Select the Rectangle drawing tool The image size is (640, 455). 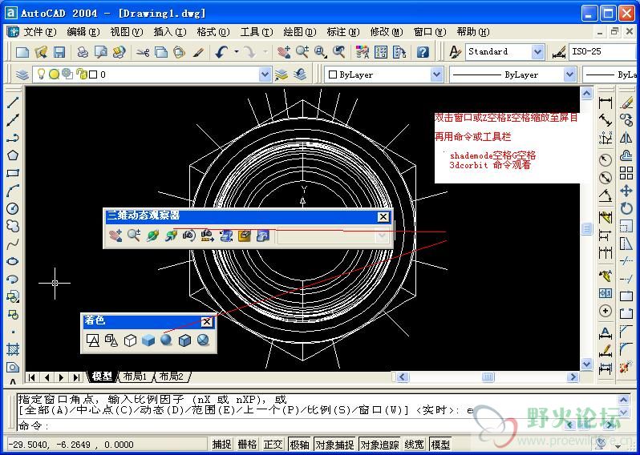pyautogui.click(x=13, y=173)
